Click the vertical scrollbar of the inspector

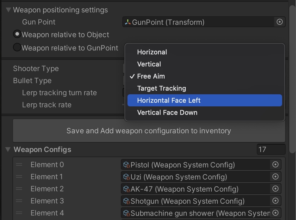pyautogui.click(x=292, y=76)
